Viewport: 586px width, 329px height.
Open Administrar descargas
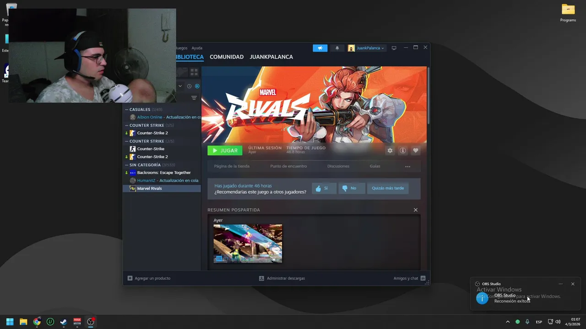(x=282, y=278)
